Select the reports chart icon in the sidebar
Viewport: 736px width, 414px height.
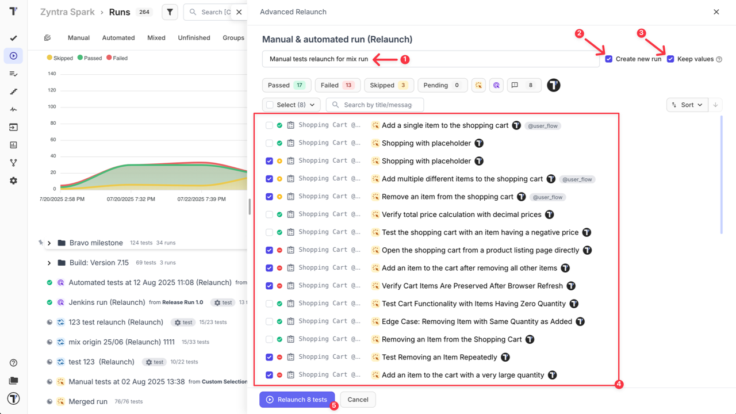click(x=13, y=144)
